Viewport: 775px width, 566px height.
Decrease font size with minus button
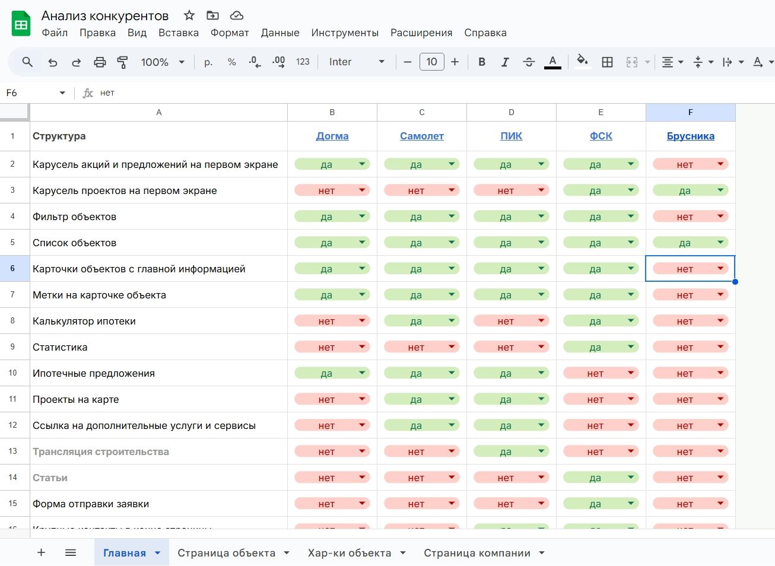[408, 62]
